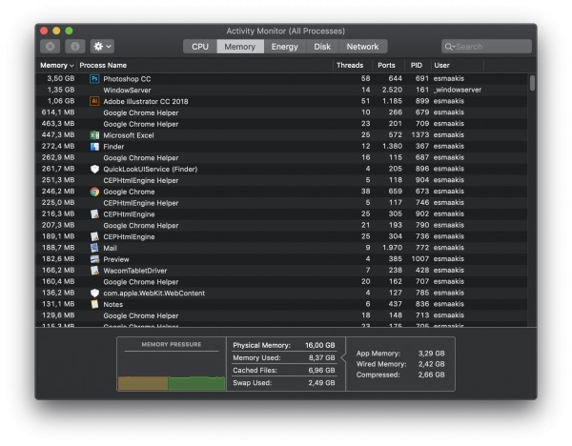Click the Compressed 2,66 GB value
This screenshot has width=572, height=446.
coord(432,375)
